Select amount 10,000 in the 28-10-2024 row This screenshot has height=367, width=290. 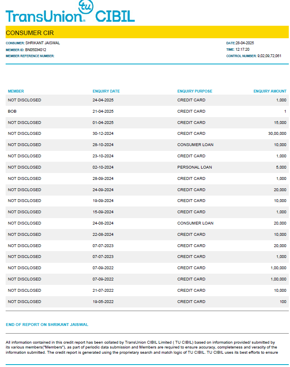pos(280,144)
